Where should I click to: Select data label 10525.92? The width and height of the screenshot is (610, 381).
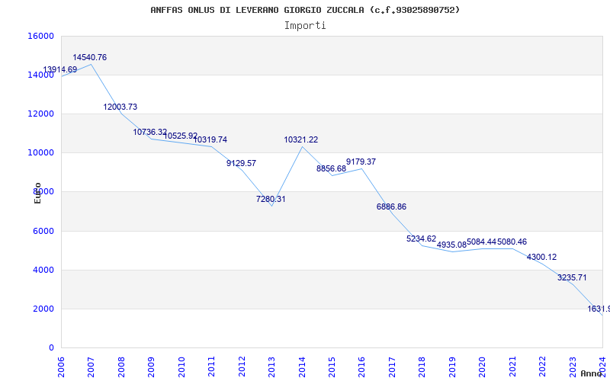181,136
